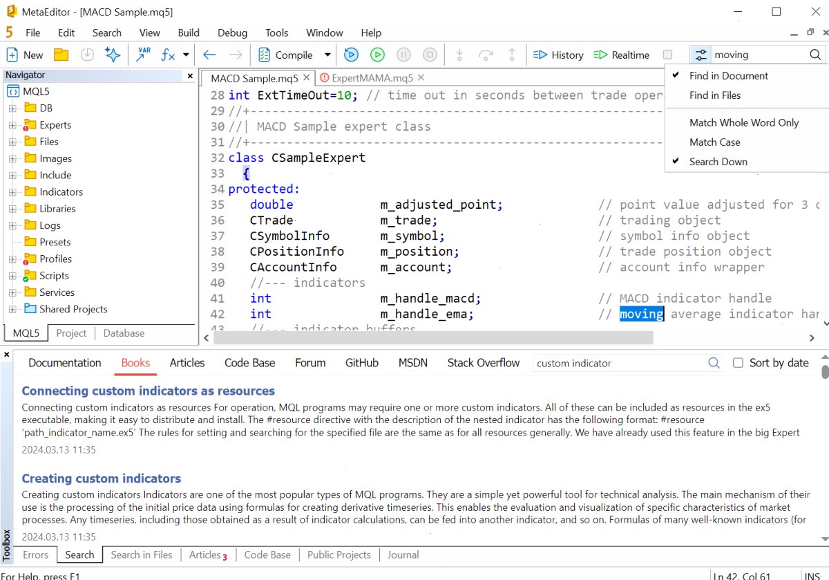Viewport: 829px width, 580px height.
Task: Click the stop debugging icon
Action: point(430,55)
